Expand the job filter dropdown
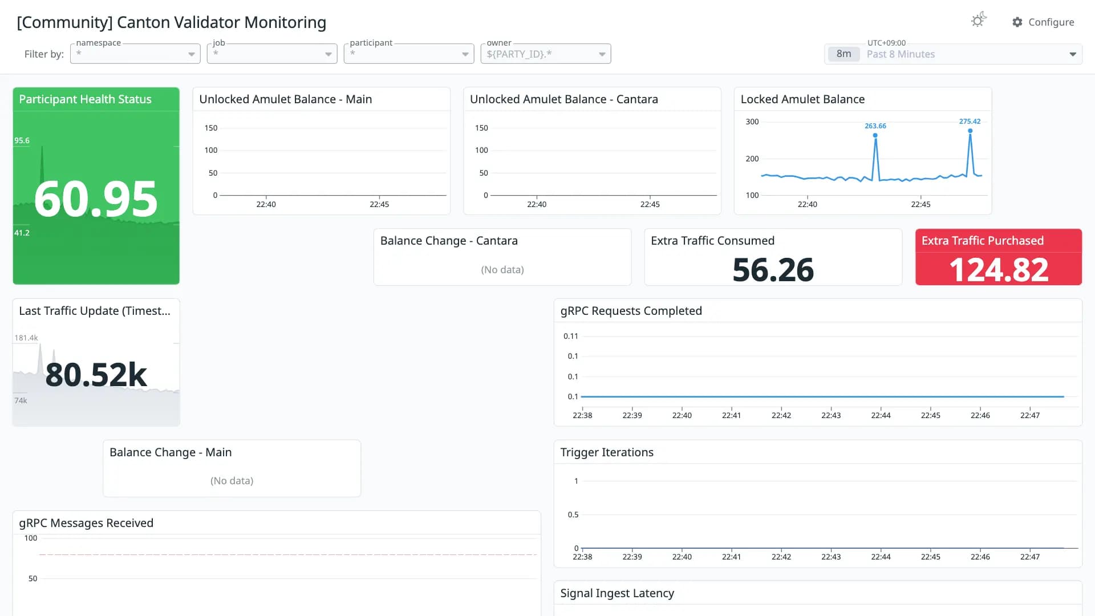The image size is (1095, 616). click(x=272, y=54)
